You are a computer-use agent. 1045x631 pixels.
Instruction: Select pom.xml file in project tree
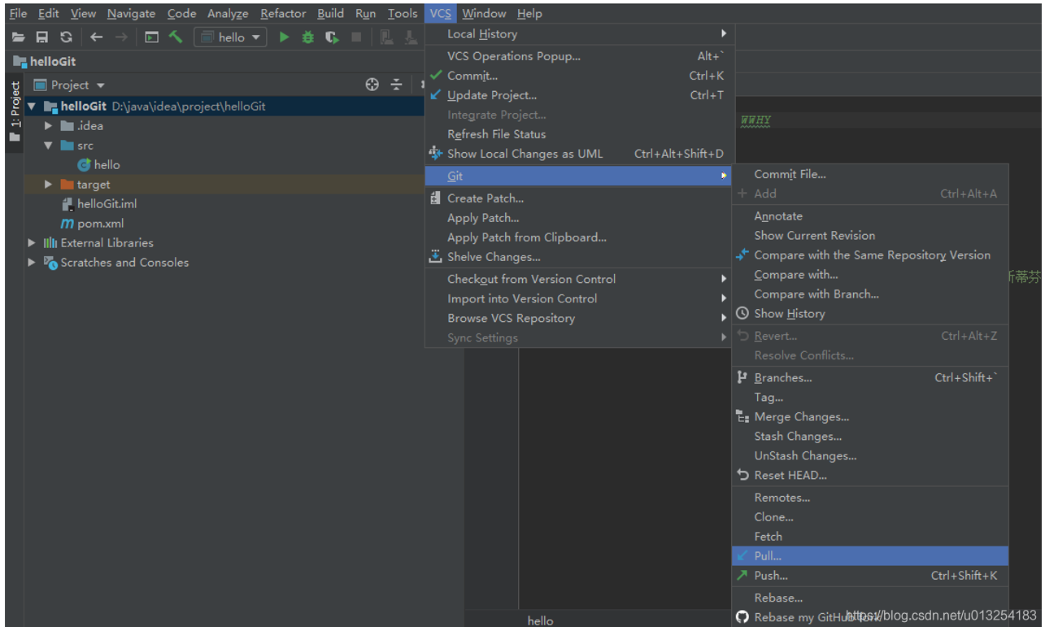coord(92,224)
